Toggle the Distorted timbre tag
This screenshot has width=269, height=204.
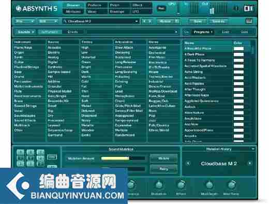tap(88, 57)
